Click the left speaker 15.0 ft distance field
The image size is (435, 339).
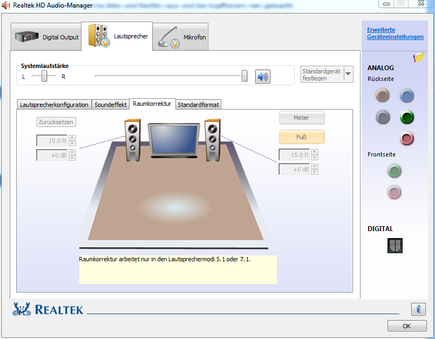click(52, 141)
